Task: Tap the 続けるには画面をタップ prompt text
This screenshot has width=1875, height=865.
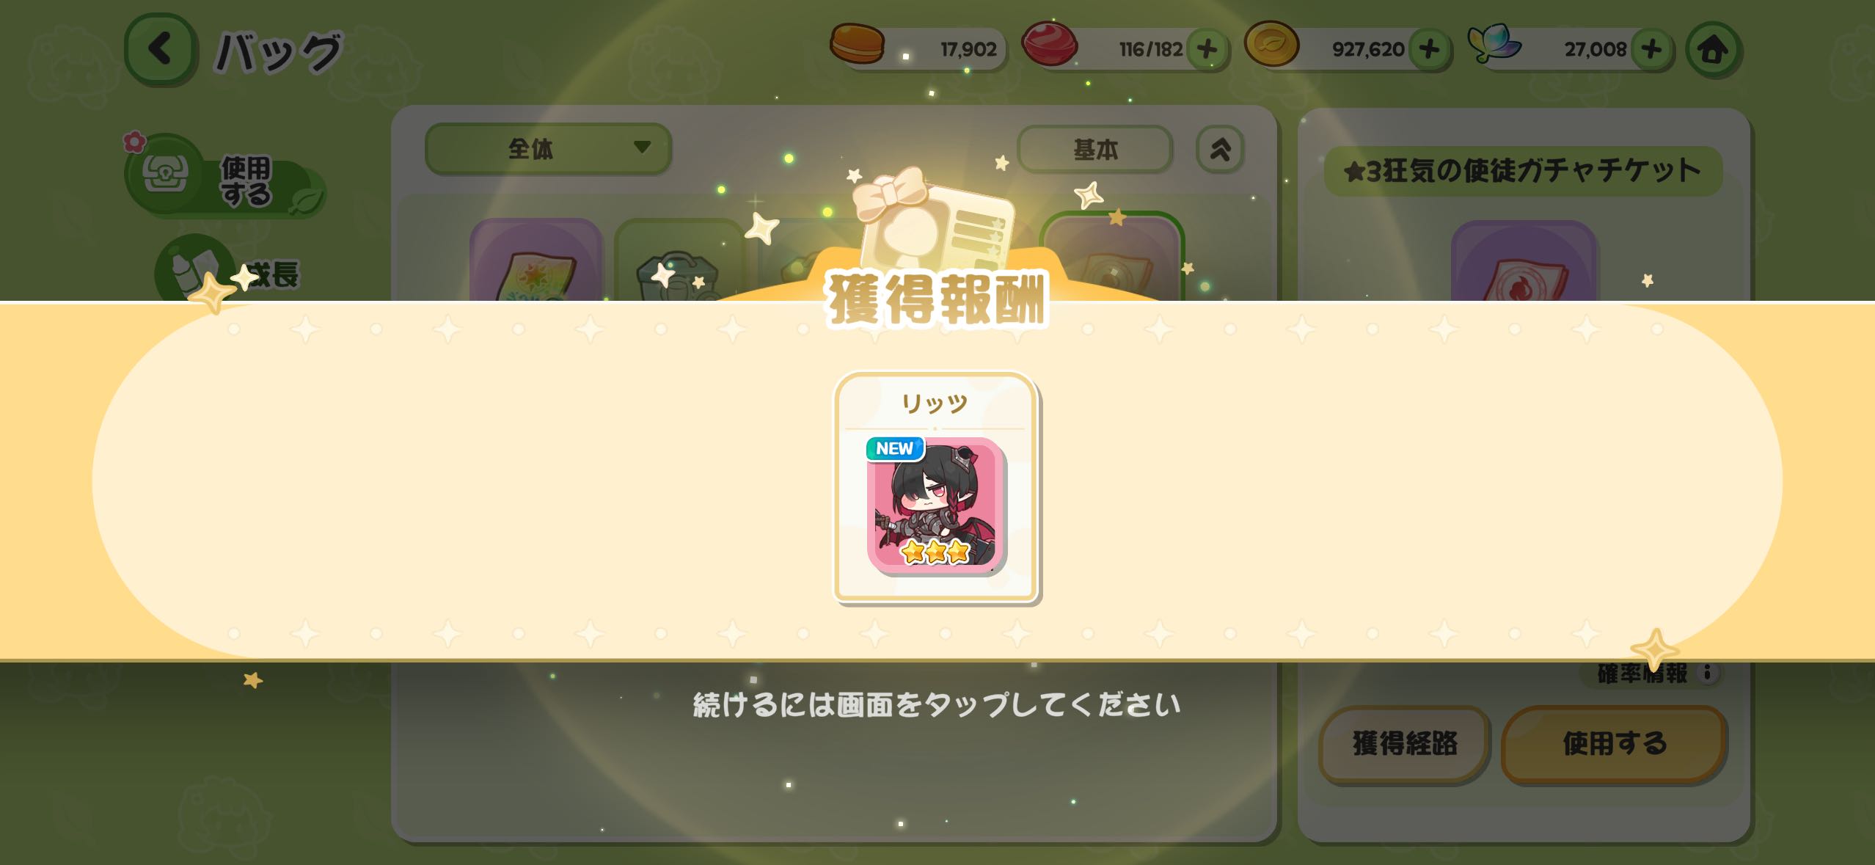Action: (937, 705)
